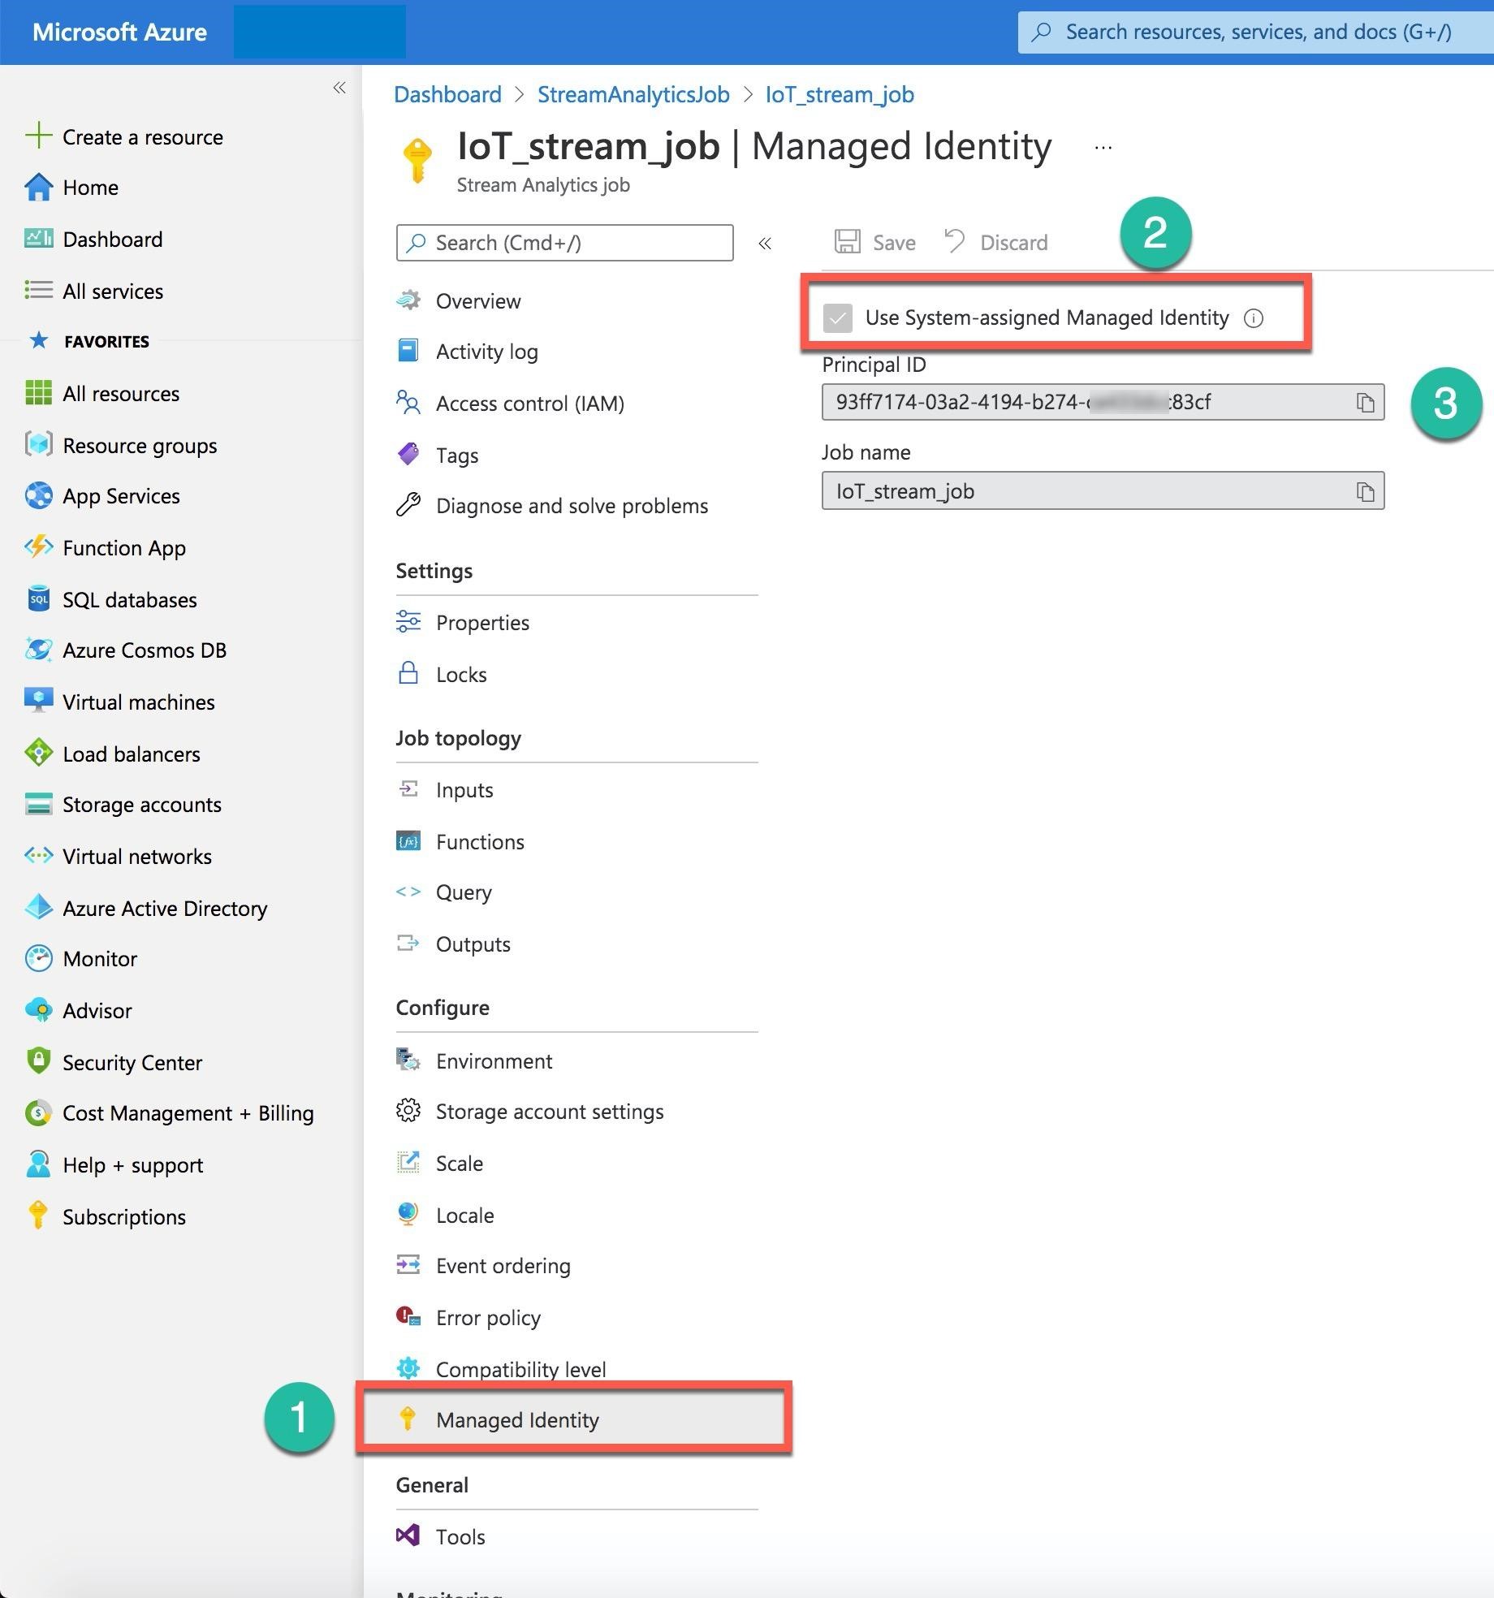
Task: Click the Help + support person icon
Action: point(38,1164)
